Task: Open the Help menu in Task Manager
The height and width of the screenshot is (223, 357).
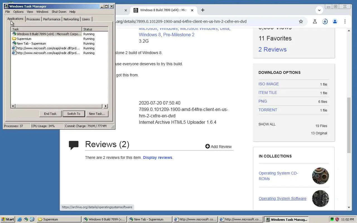Action: (73, 12)
